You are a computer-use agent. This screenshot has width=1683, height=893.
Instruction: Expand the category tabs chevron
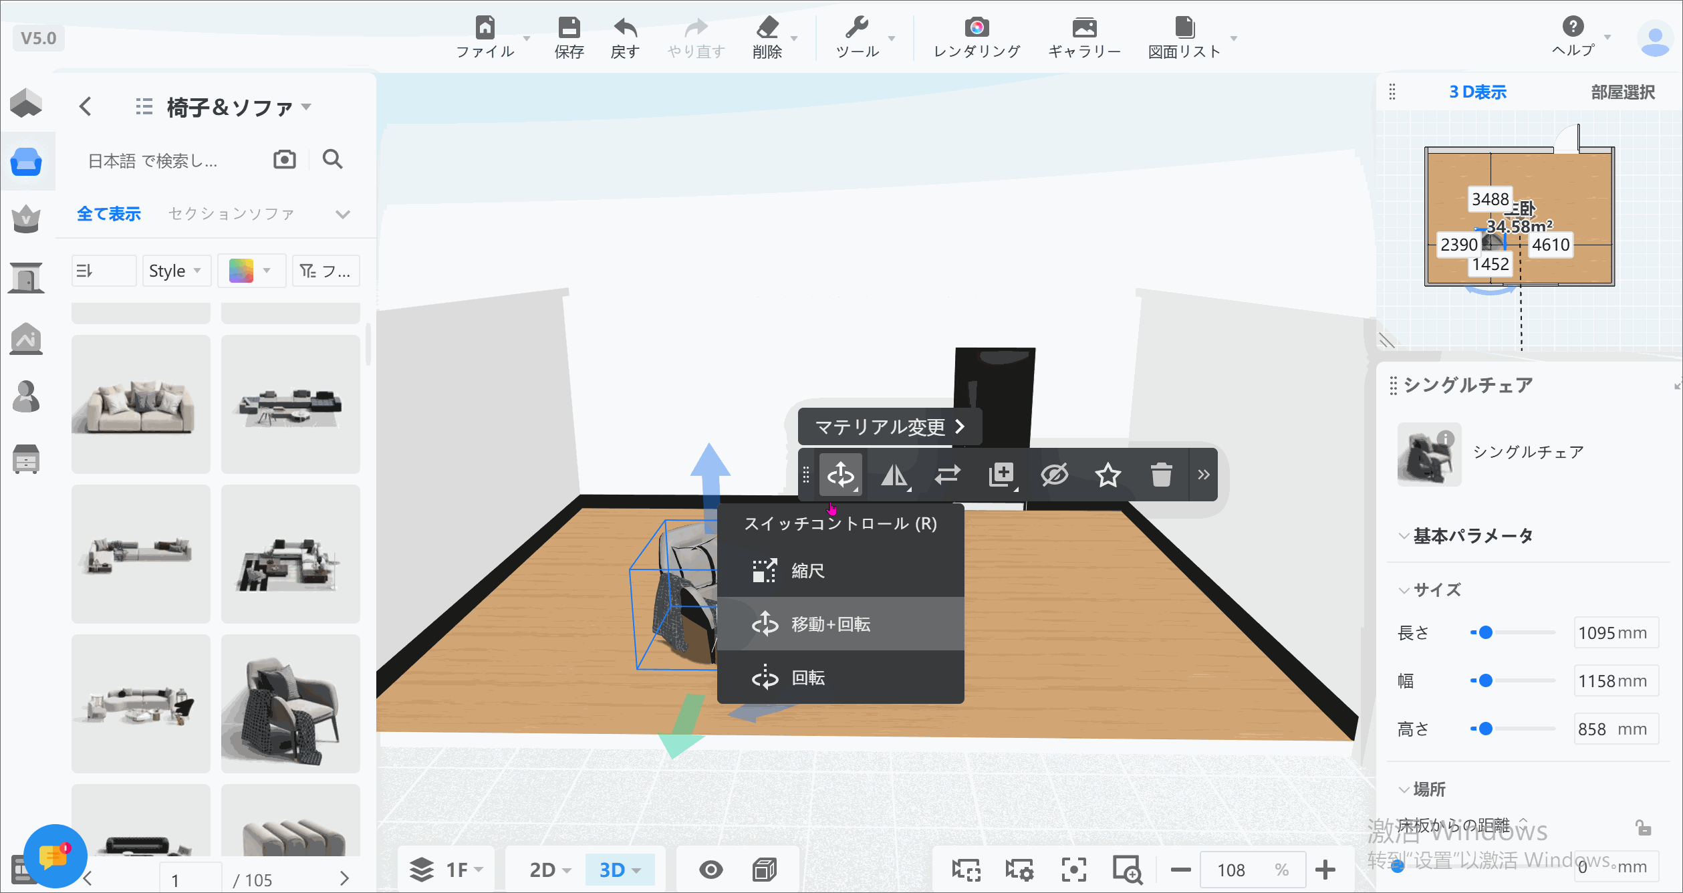343,214
